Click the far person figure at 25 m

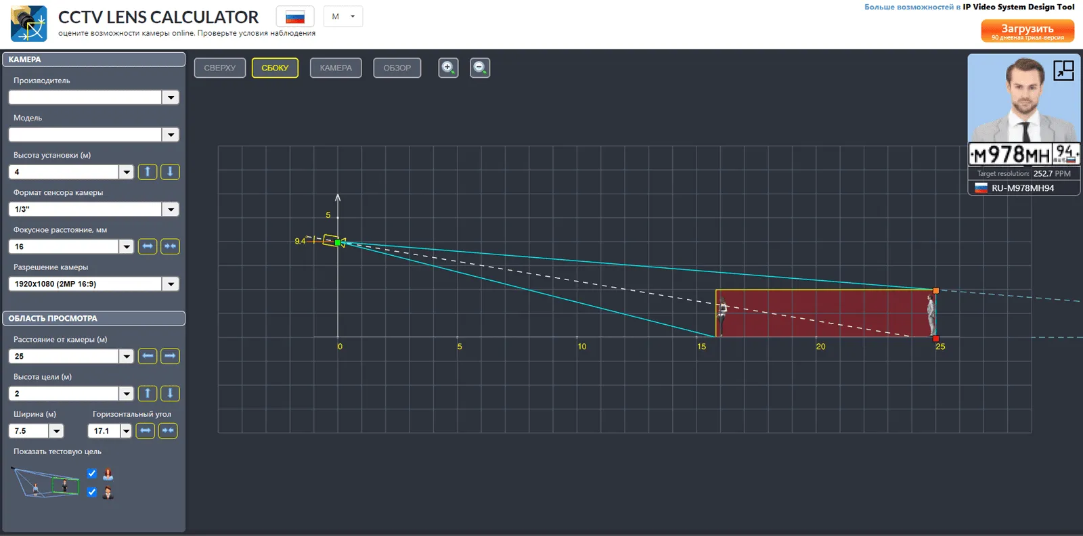931,315
